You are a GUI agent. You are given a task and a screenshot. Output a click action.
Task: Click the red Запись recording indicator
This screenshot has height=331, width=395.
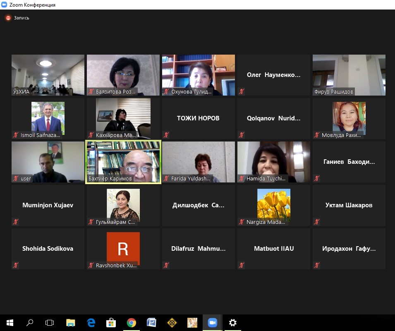pos(8,18)
